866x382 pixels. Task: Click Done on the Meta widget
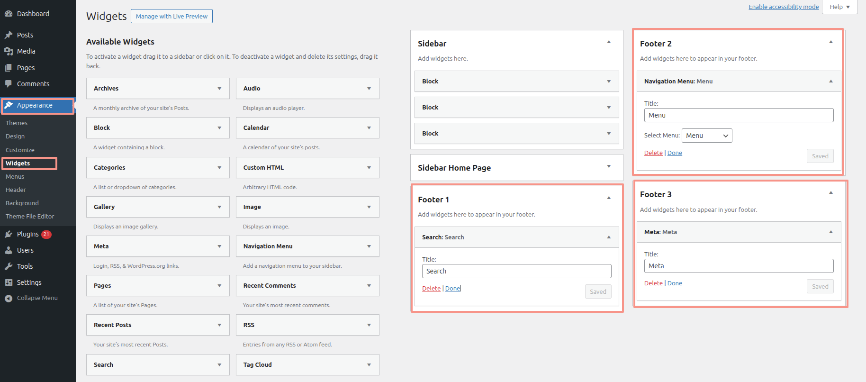(675, 283)
